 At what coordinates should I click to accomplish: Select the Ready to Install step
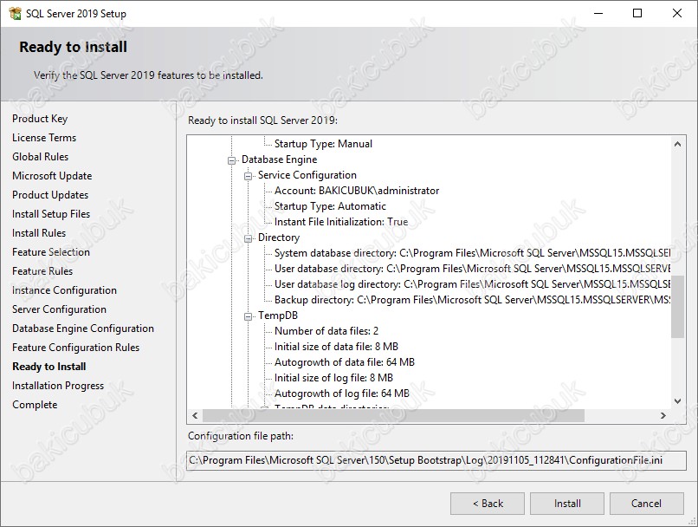point(49,367)
